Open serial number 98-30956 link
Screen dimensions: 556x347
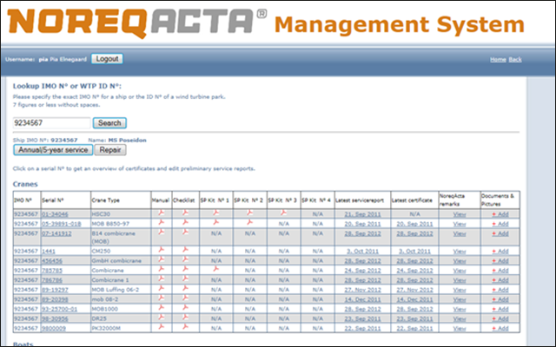55,318
